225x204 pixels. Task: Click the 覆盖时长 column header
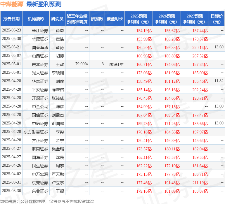(115, 19)
